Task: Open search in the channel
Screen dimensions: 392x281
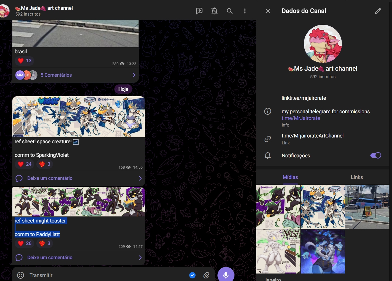Action: pos(230,11)
